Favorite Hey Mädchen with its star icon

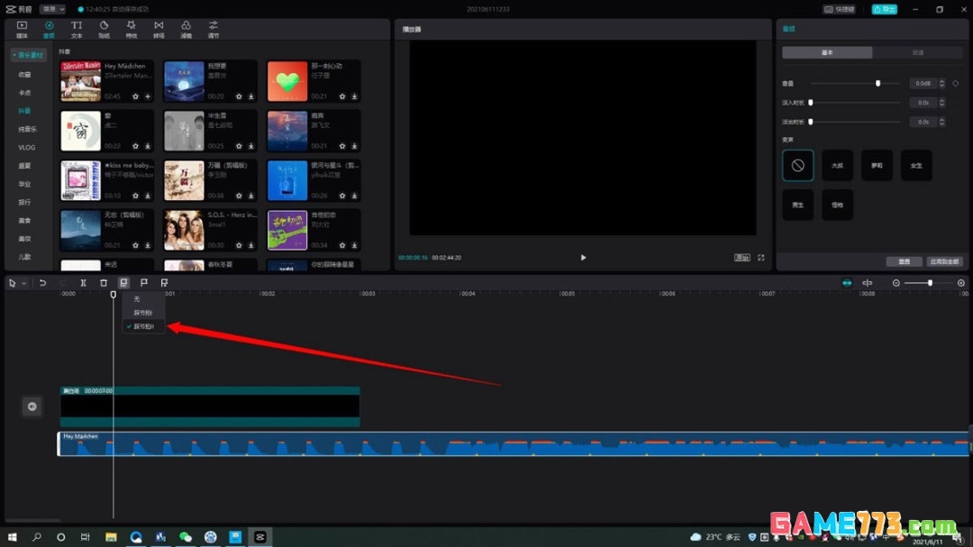coord(135,96)
